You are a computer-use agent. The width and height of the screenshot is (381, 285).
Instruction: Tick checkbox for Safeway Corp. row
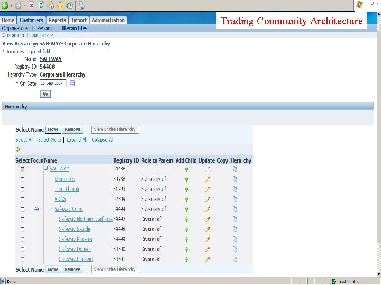pyautogui.click(x=22, y=209)
